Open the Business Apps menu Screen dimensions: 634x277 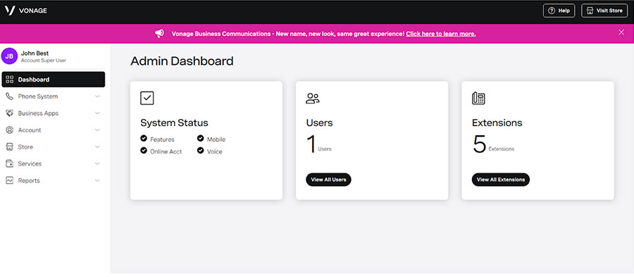(x=54, y=113)
